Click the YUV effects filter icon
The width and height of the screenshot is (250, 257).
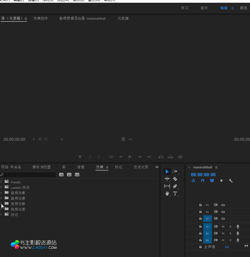(77, 175)
